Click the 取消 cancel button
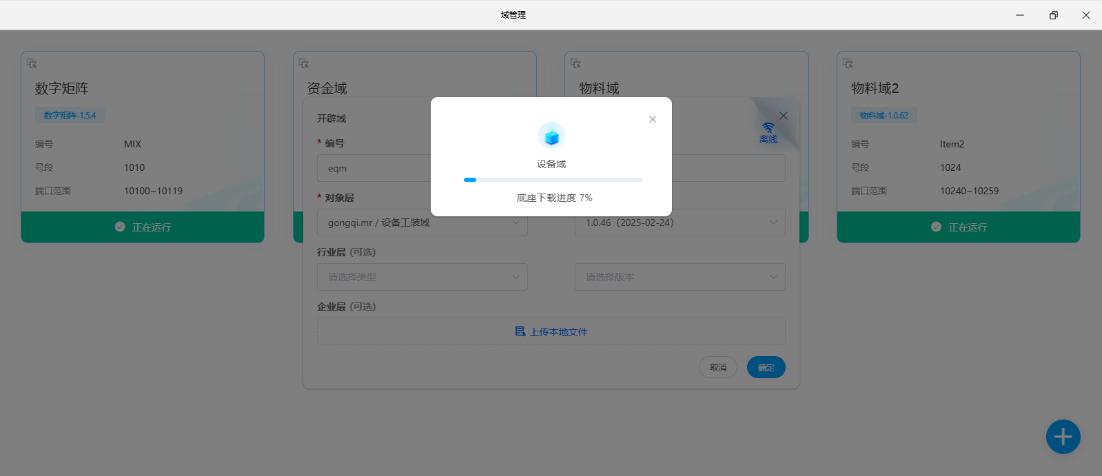This screenshot has height=476, width=1102. [717, 367]
